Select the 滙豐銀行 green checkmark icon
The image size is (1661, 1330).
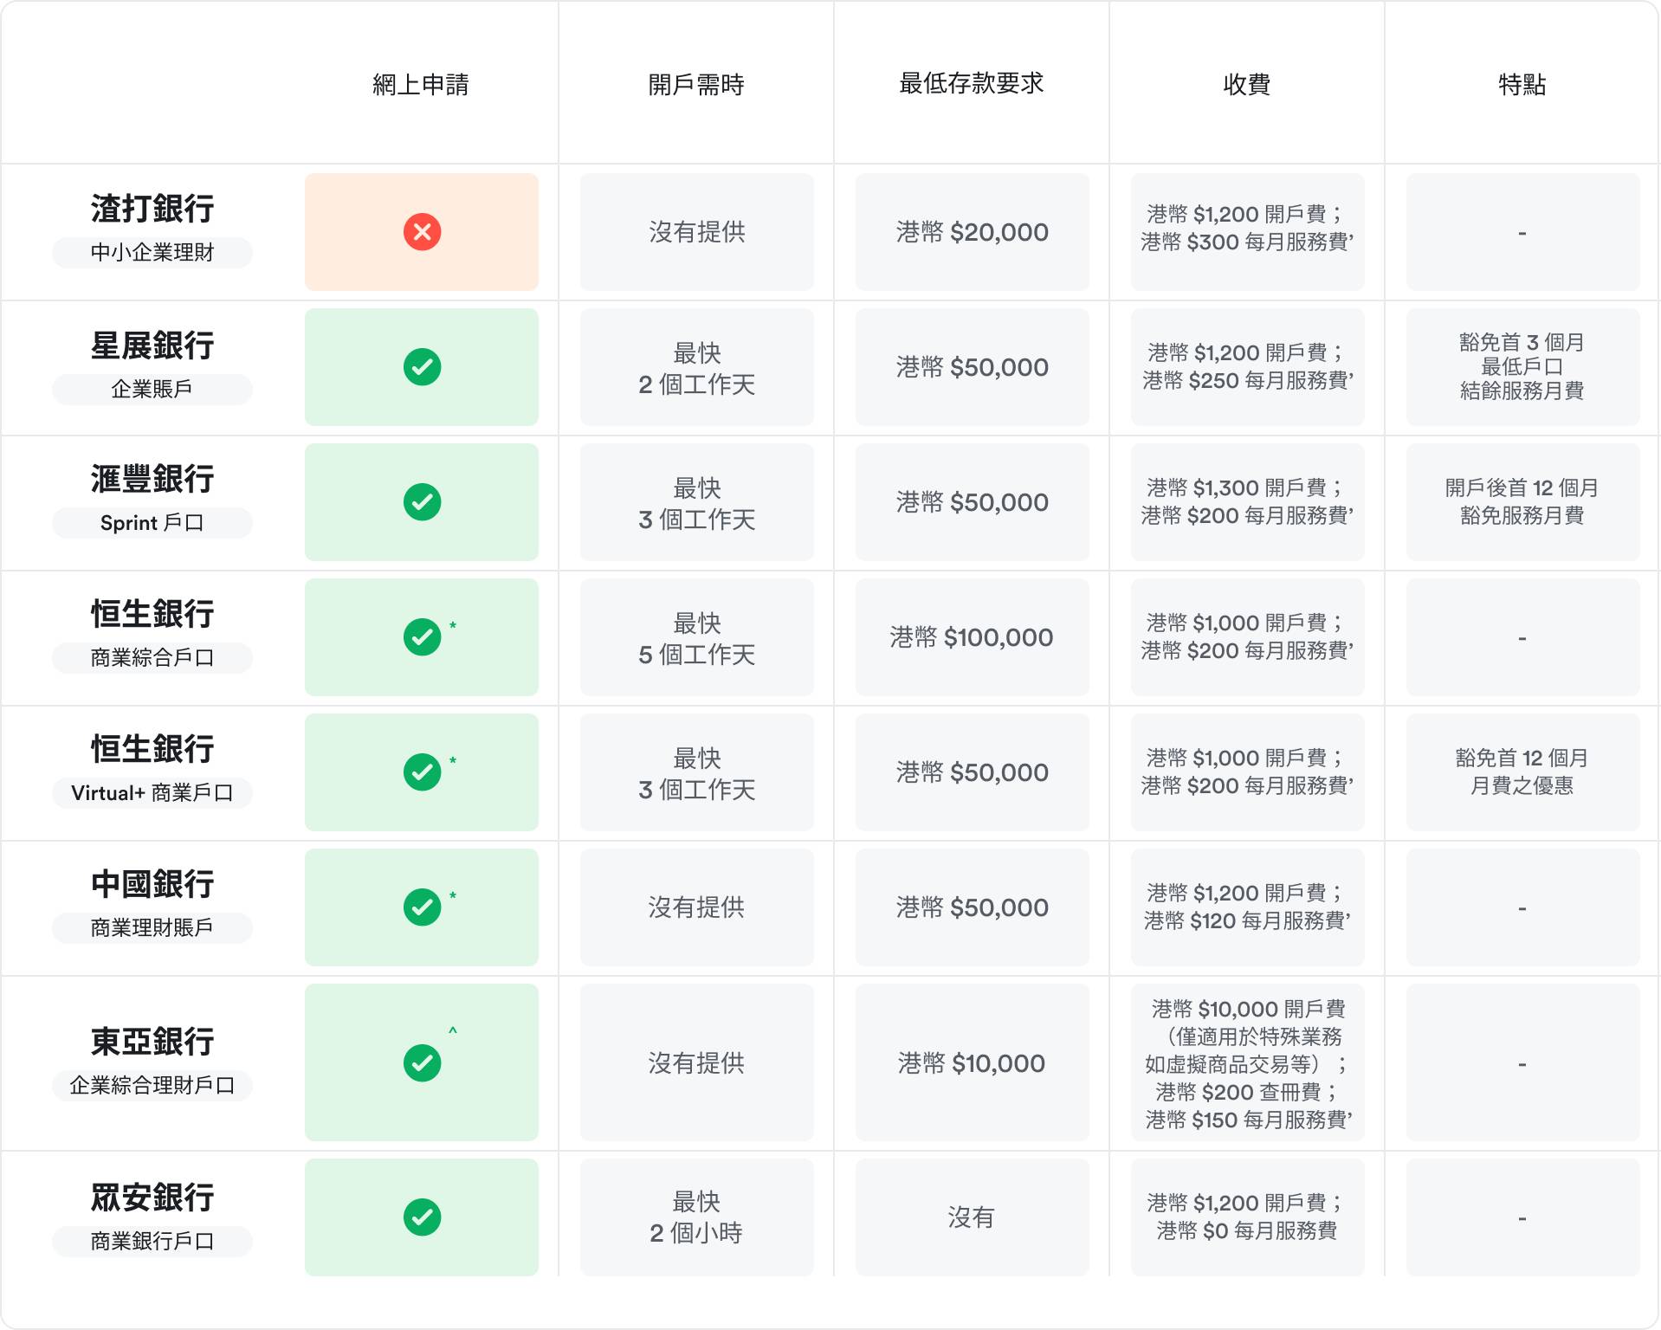point(422,502)
